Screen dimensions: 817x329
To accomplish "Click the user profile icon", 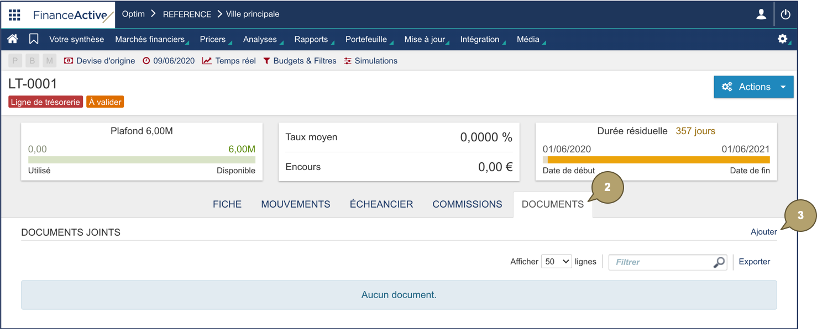I will pos(761,14).
